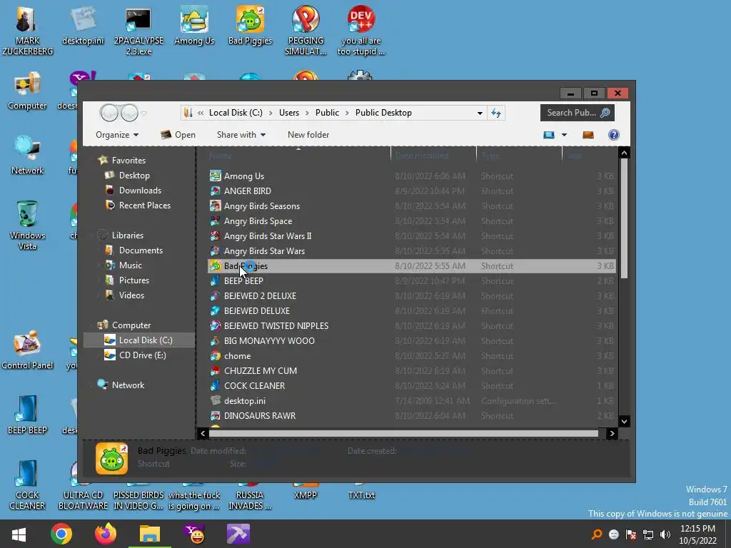Toggle the preview pane icon in Explorer
Image resolution: width=731 pixels, height=548 pixels.
coord(588,135)
